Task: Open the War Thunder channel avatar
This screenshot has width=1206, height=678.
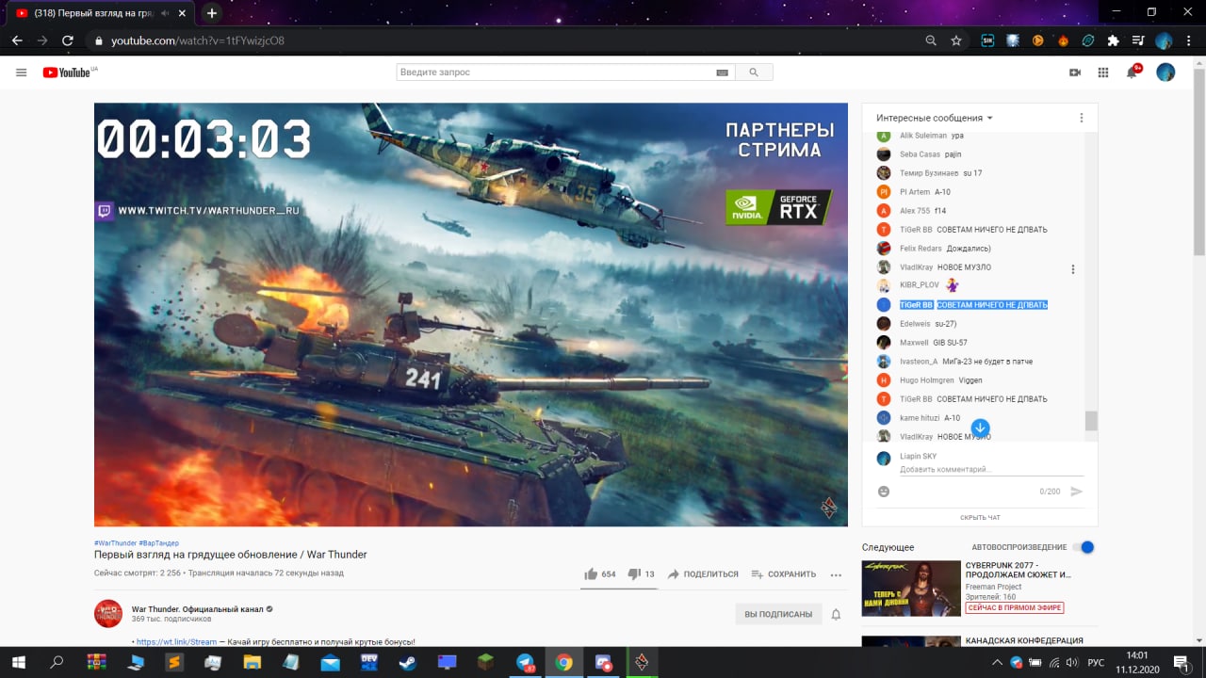Action: pyautogui.click(x=108, y=614)
